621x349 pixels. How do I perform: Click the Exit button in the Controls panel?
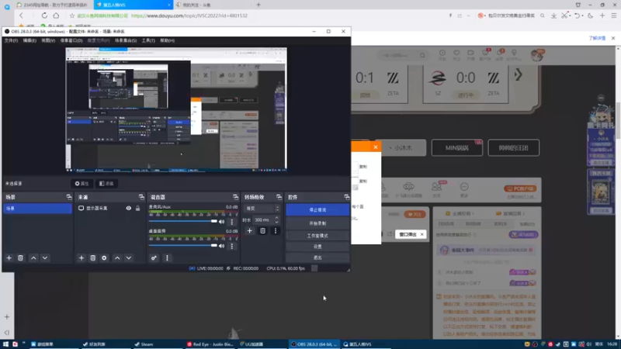(x=317, y=257)
